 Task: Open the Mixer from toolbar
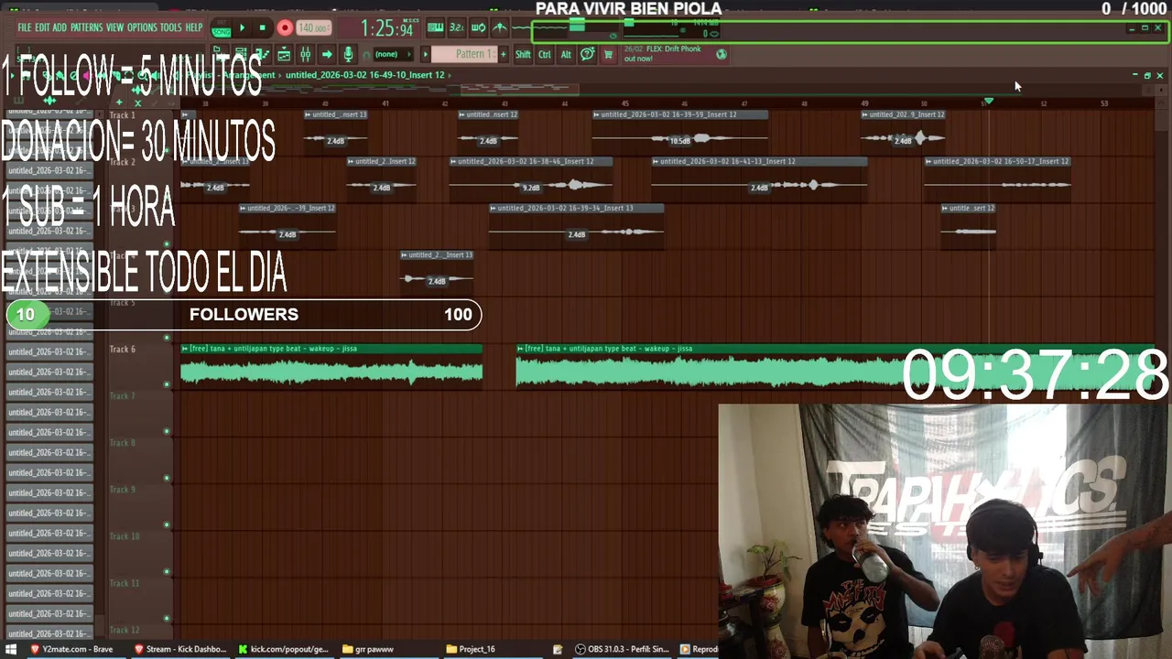coord(305,54)
